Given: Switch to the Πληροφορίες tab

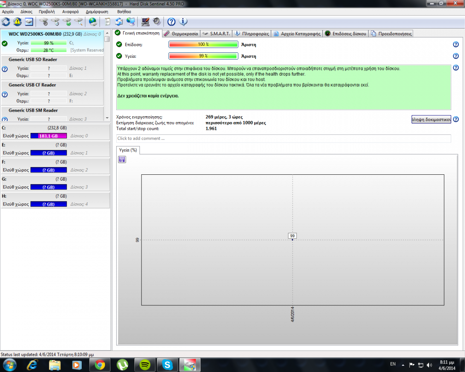Looking at the screenshot, I should [251, 34].
